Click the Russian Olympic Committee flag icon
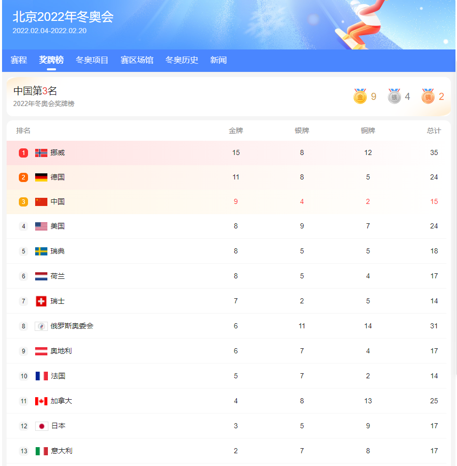Screen dimensions: 457x466 click(x=41, y=326)
